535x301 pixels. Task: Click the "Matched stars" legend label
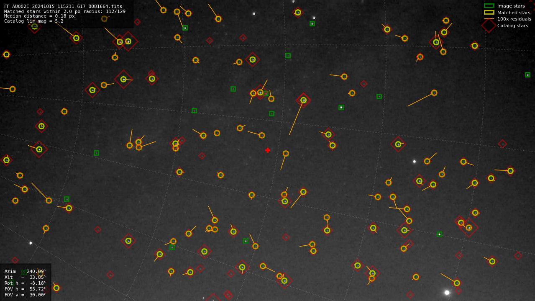pyautogui.click(x=514, y=13)
